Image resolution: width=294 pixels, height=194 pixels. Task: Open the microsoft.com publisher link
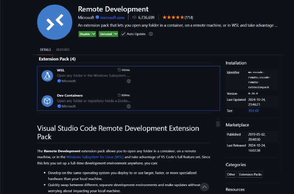pos(113,18)
